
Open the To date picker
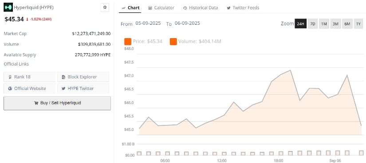tap(187, 23)
